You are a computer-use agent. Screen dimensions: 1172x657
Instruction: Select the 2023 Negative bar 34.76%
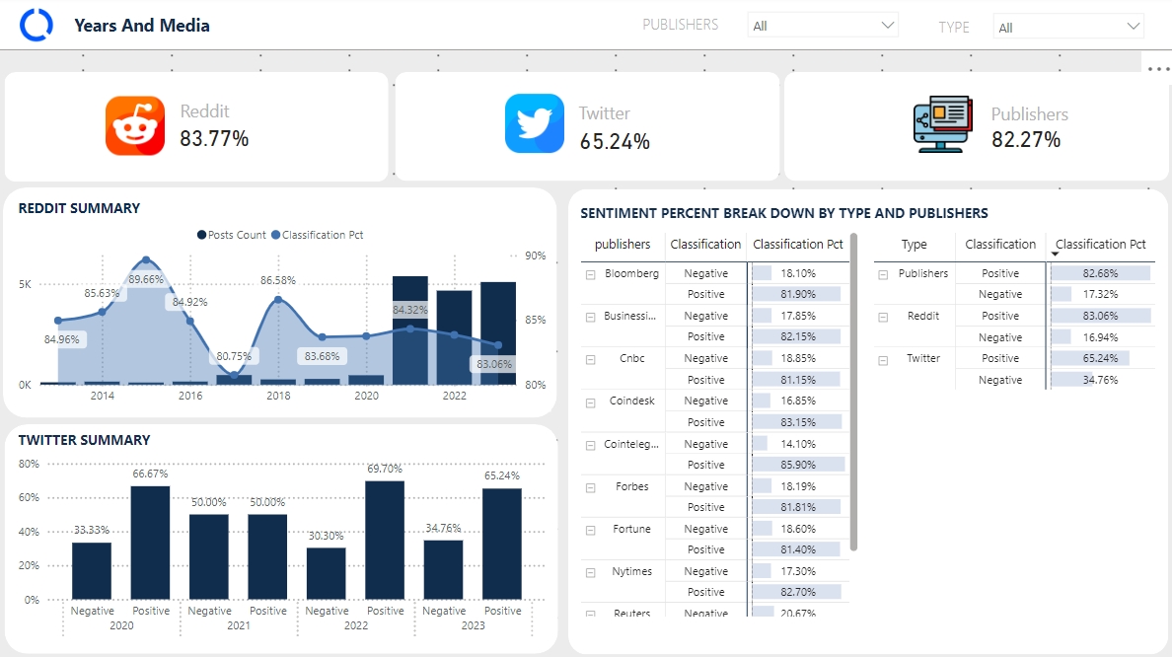[443, 569]
